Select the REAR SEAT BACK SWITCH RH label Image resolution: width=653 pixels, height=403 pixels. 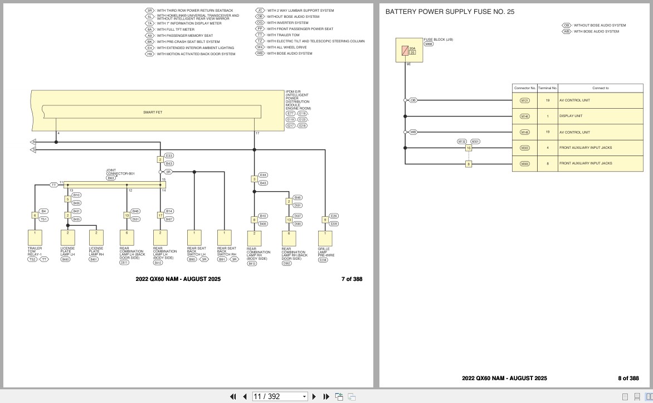227,251
